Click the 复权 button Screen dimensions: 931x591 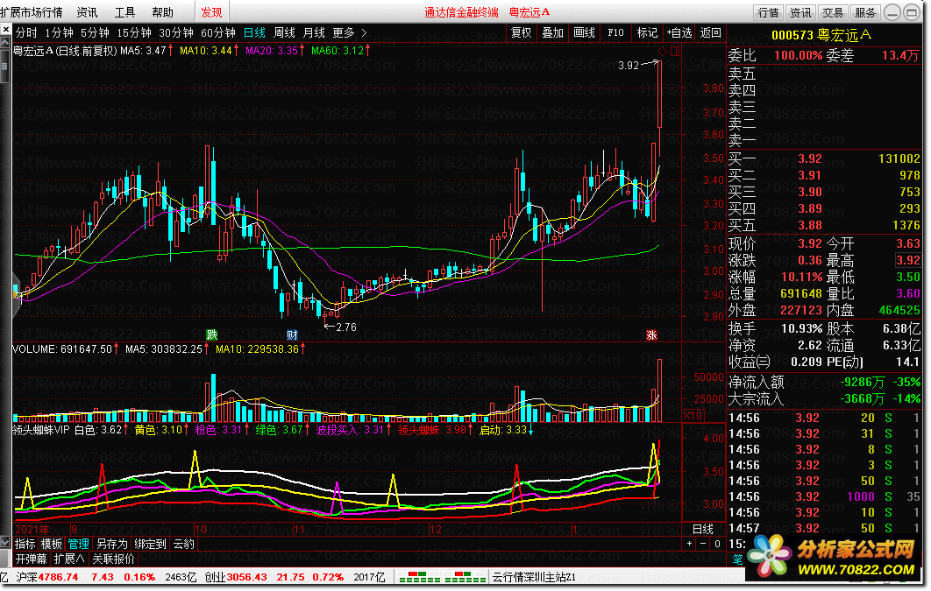pos(522,32)
